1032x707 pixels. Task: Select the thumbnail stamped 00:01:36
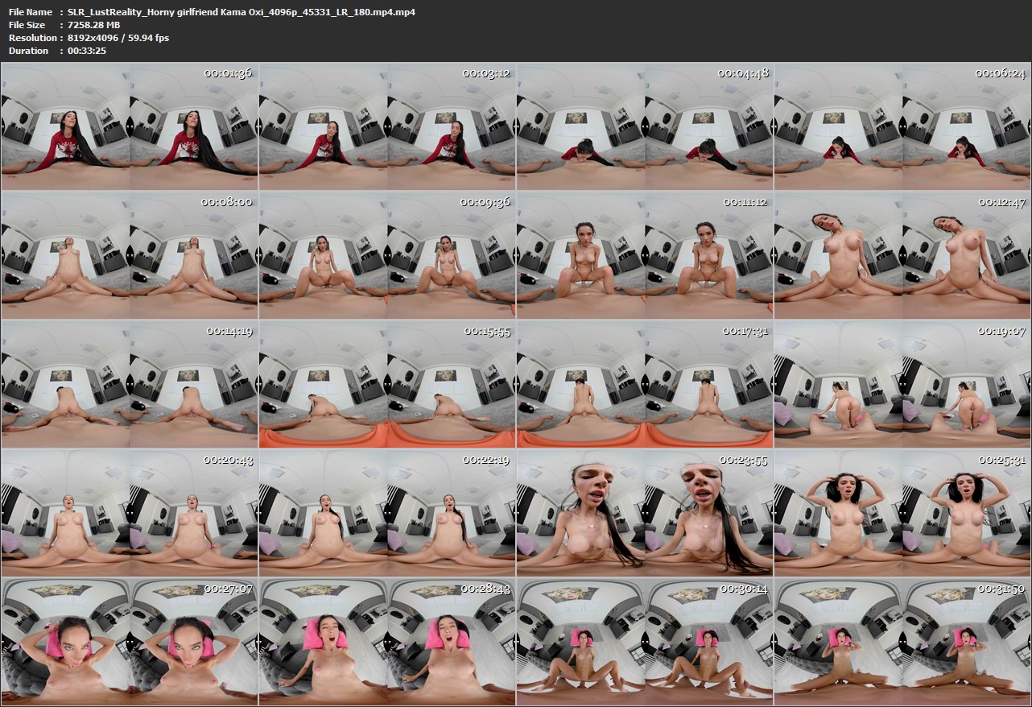[x=130, y=126]
